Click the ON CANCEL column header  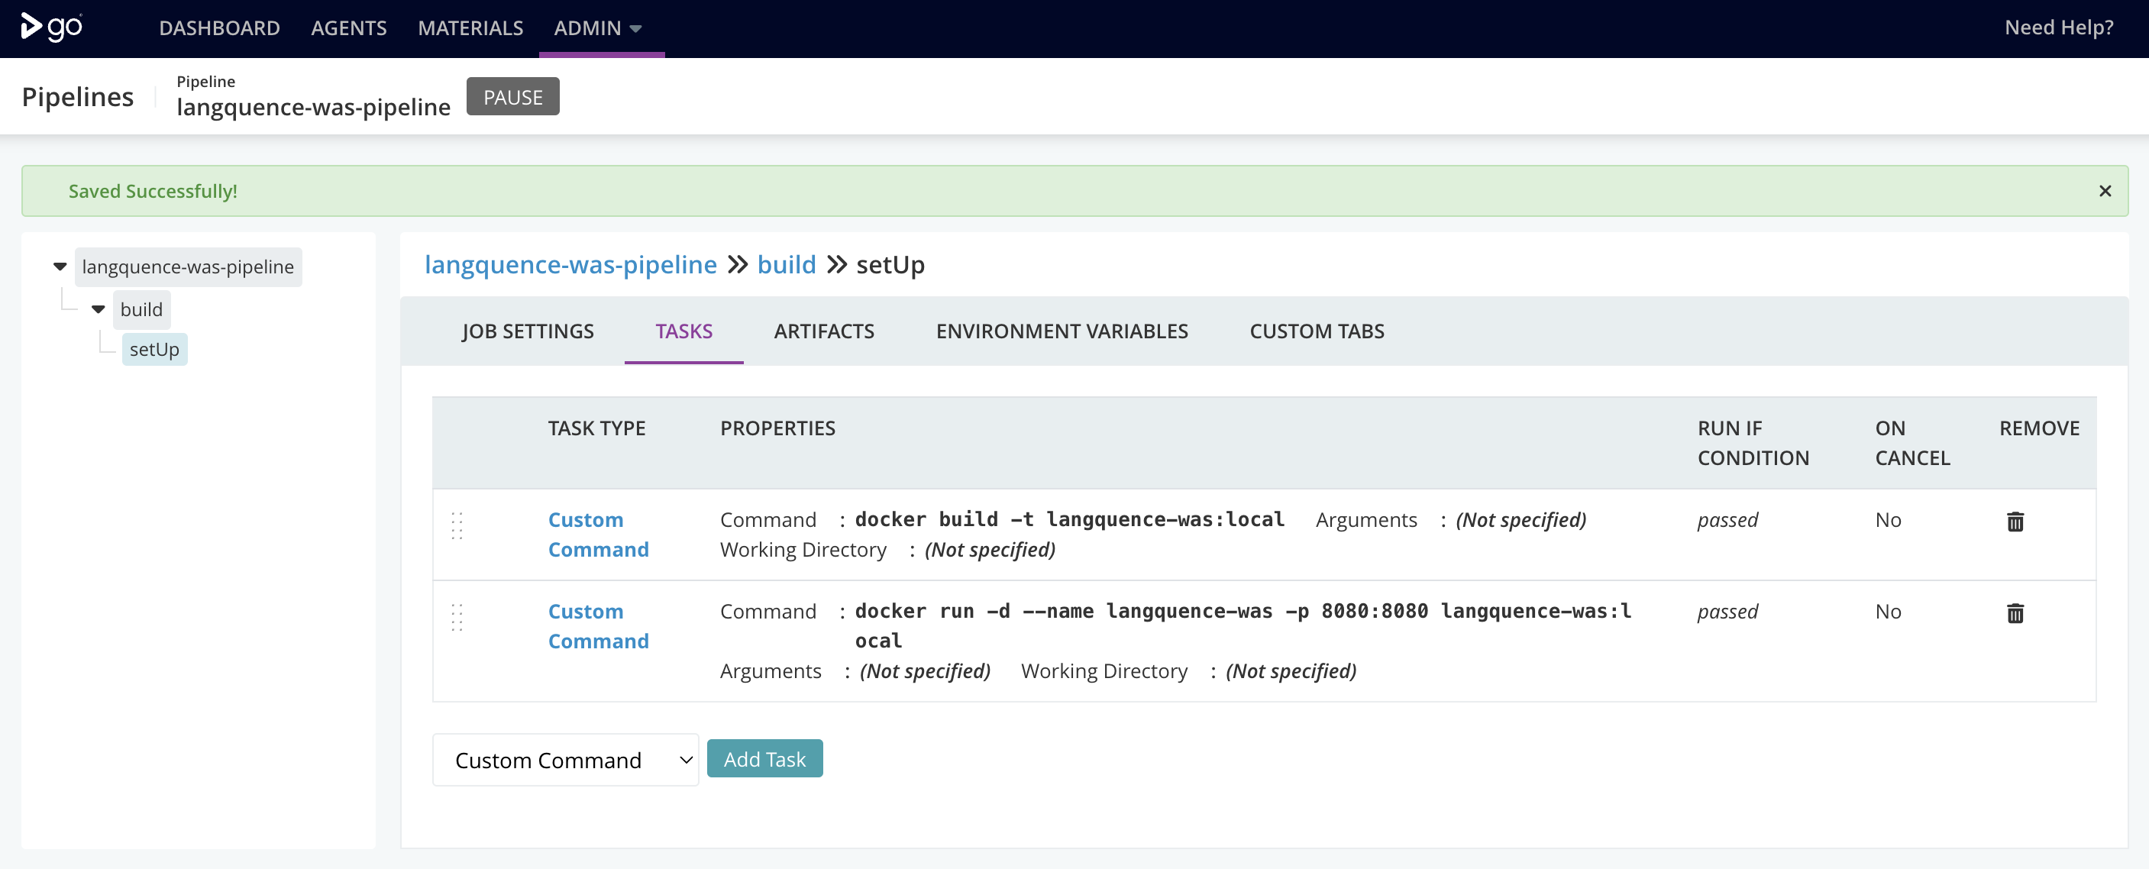pos(1912,443)
